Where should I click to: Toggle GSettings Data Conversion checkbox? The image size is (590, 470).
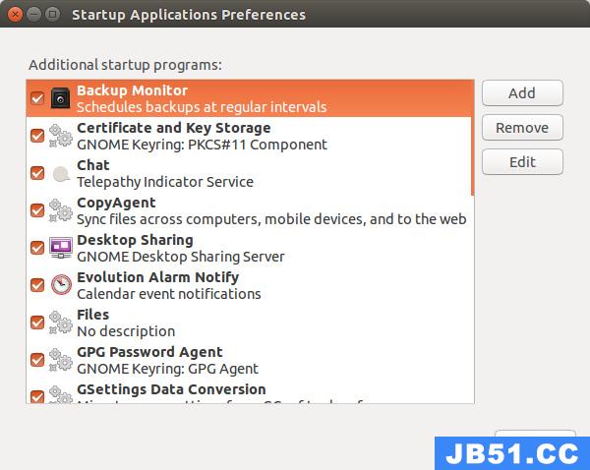pyautogui.click(x=37, y=396)
